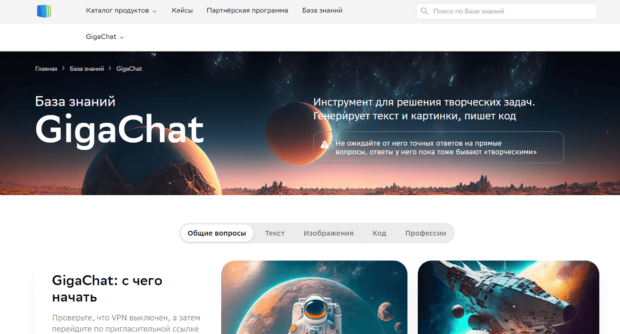Open the Кейсы menu item
Image resolution: width=620 pixels, height=334 pixels.
(182, 10)
